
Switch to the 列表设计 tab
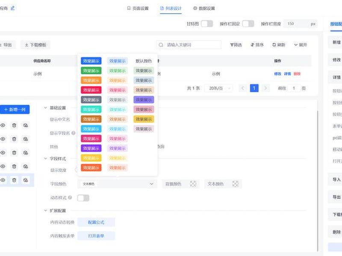[171, 8]
